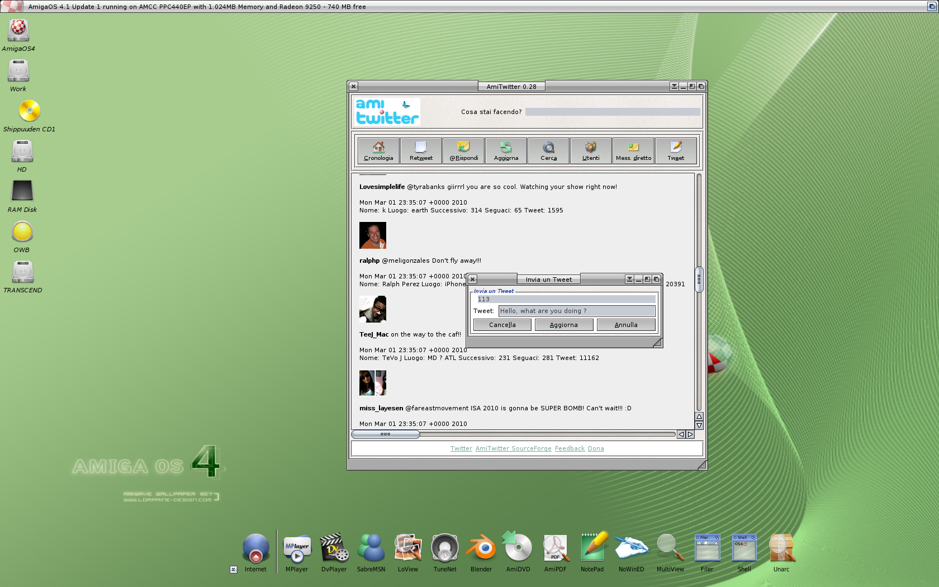Viewport: 939px width, 587px height.
Task: Select the RAM Disk icon
Action: click(x=22, y=191)
